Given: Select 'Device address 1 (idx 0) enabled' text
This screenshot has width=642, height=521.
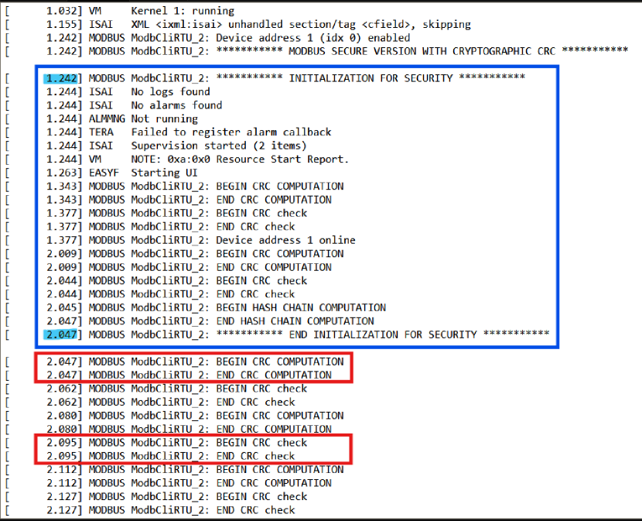Looking at the screenshot, I should point(312,38).
